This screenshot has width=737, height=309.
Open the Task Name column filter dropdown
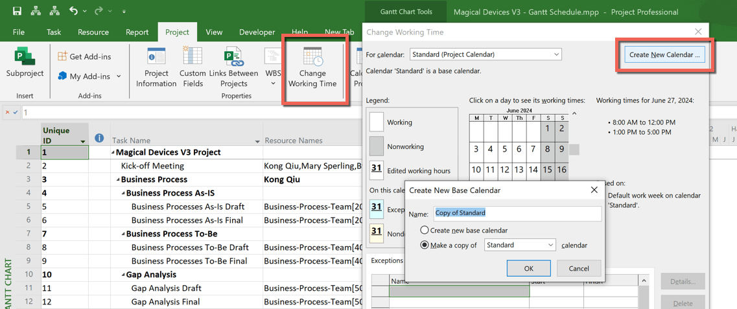(257, 141)
